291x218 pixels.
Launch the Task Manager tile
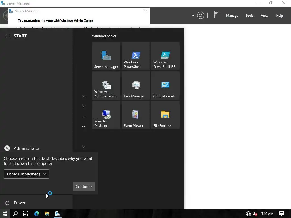(136, 85)
